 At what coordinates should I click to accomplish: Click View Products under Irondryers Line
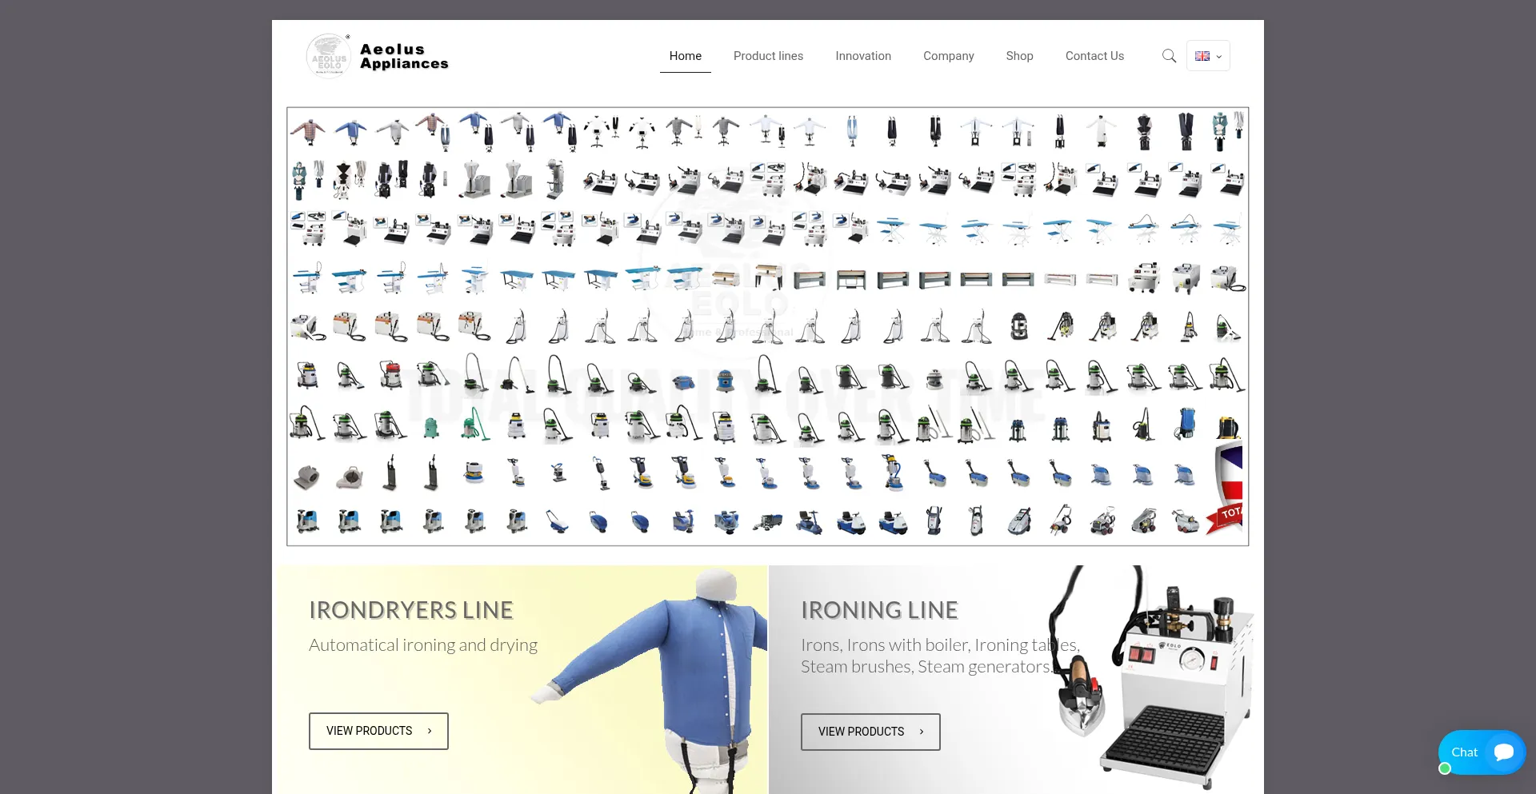click(378, 731)
